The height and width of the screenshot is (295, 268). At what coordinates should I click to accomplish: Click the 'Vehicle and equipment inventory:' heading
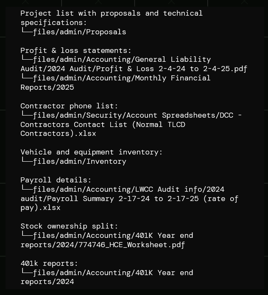(x=91, y=152)
